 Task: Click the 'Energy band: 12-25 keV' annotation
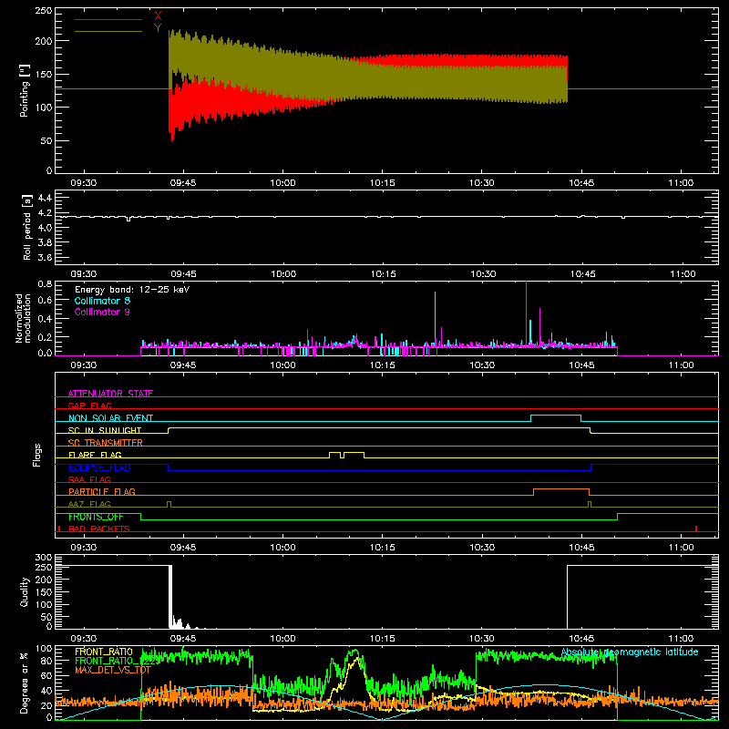(132, 290)
